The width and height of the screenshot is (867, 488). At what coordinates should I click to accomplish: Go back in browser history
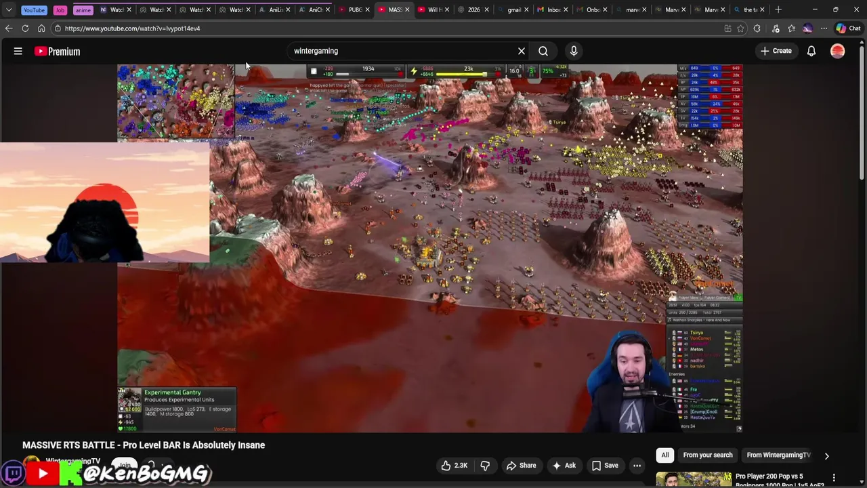point(8,28)
